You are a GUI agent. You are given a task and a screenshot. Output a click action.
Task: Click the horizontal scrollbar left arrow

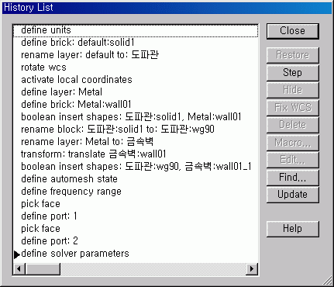(x=19, y=269)
